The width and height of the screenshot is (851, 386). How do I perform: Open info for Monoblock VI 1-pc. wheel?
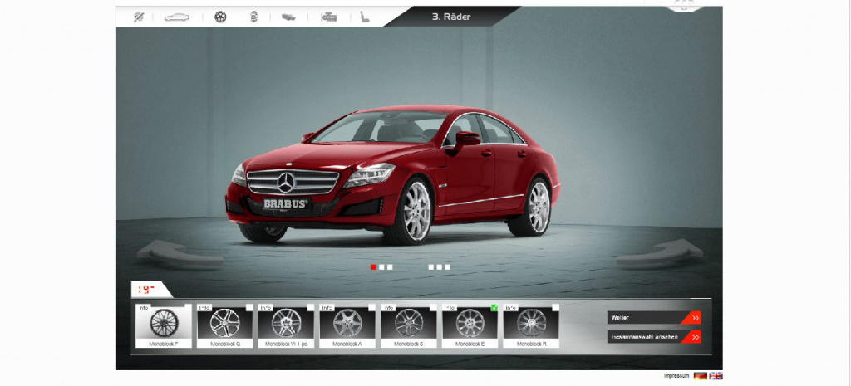tap(266, 307)
